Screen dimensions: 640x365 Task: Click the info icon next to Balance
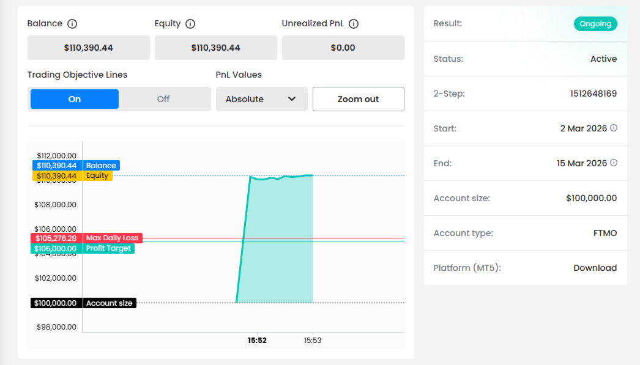tap(72, 24)
